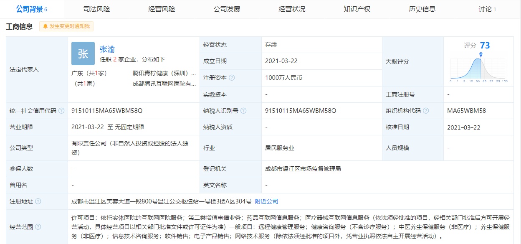Click the credit code value 91510115MA65WBM58Q under 统一社会信用代码
Image resolution: width=521 pixels, height=244 pixels.
click(x=107, y=111)
